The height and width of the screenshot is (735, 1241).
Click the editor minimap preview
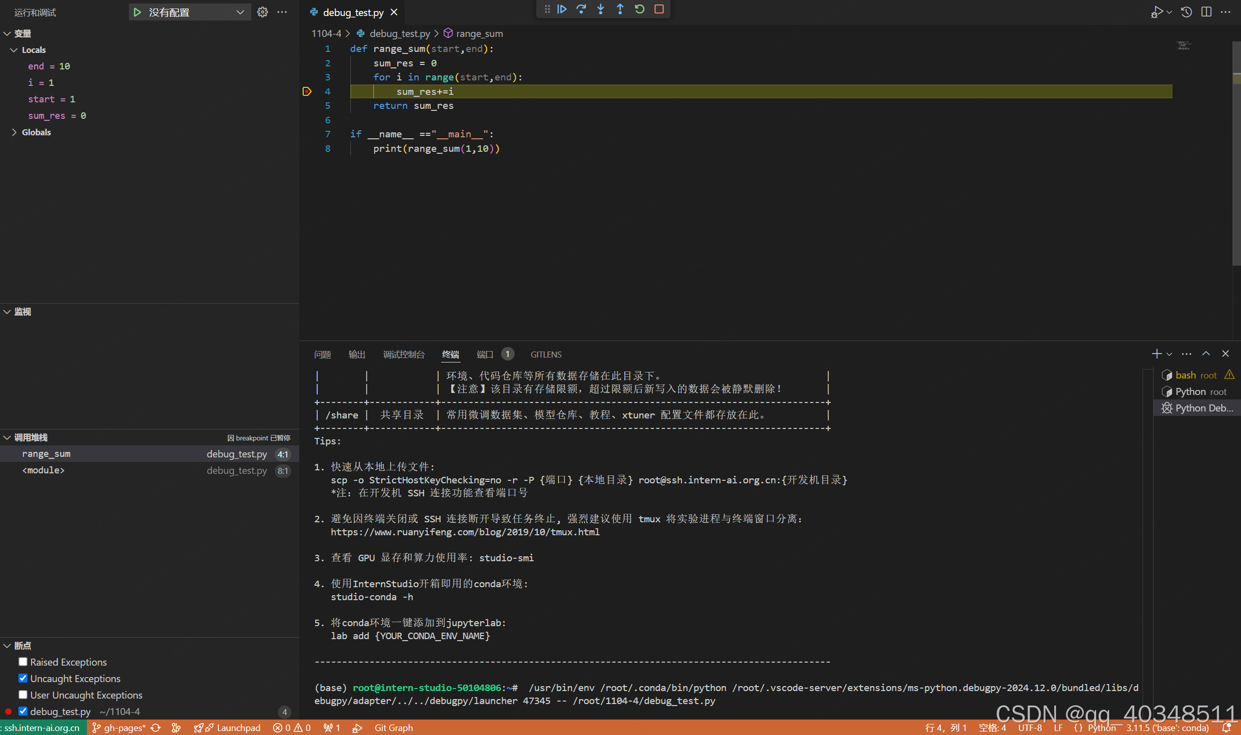1184,46
